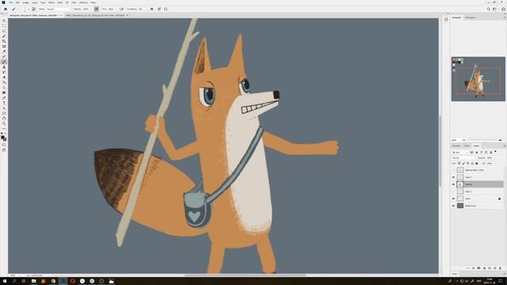Select the Rectangular Marquee tool
This screenshot has width=507, height=285.
[x=4, y=26]
